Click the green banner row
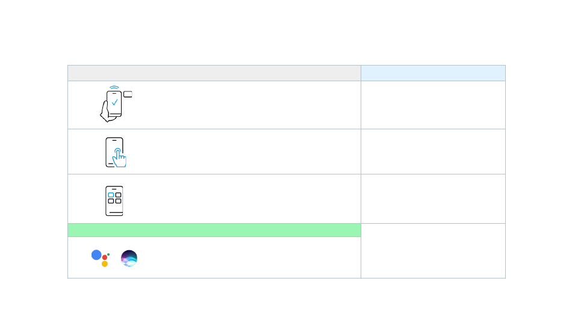The height and width of the screenshot is (317, 572). 214,230
